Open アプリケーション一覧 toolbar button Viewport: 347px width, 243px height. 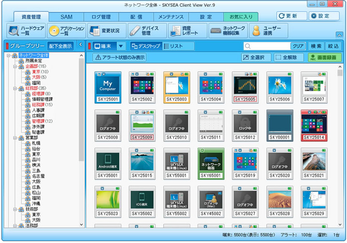click(67, 30)
